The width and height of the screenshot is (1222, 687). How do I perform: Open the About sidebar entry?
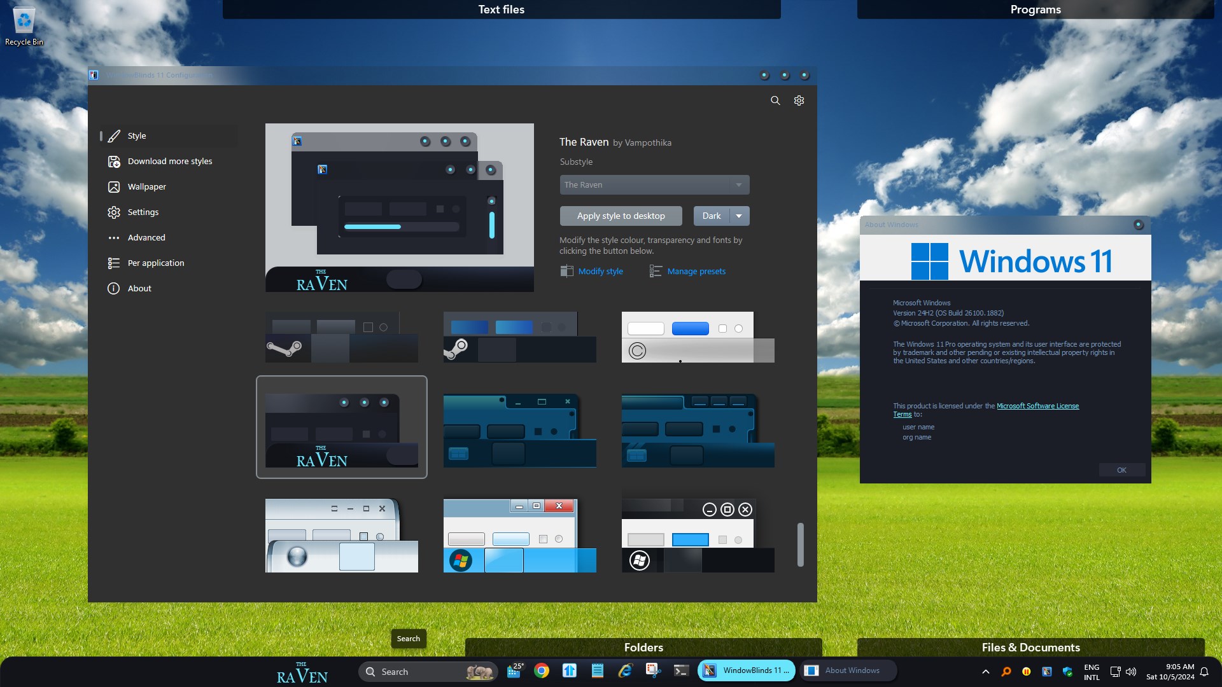(x=169, y=288)
